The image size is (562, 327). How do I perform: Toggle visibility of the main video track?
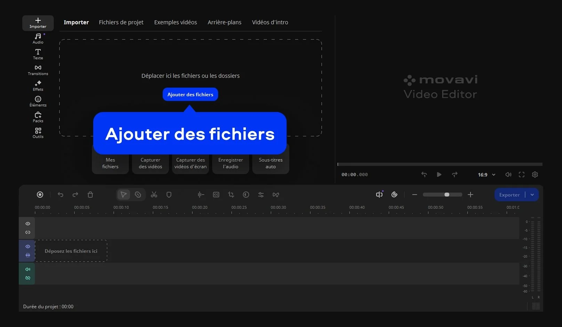[x=28, y=247]
